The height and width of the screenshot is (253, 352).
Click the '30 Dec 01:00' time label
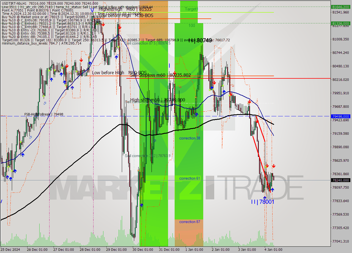[x=143, y=250]
